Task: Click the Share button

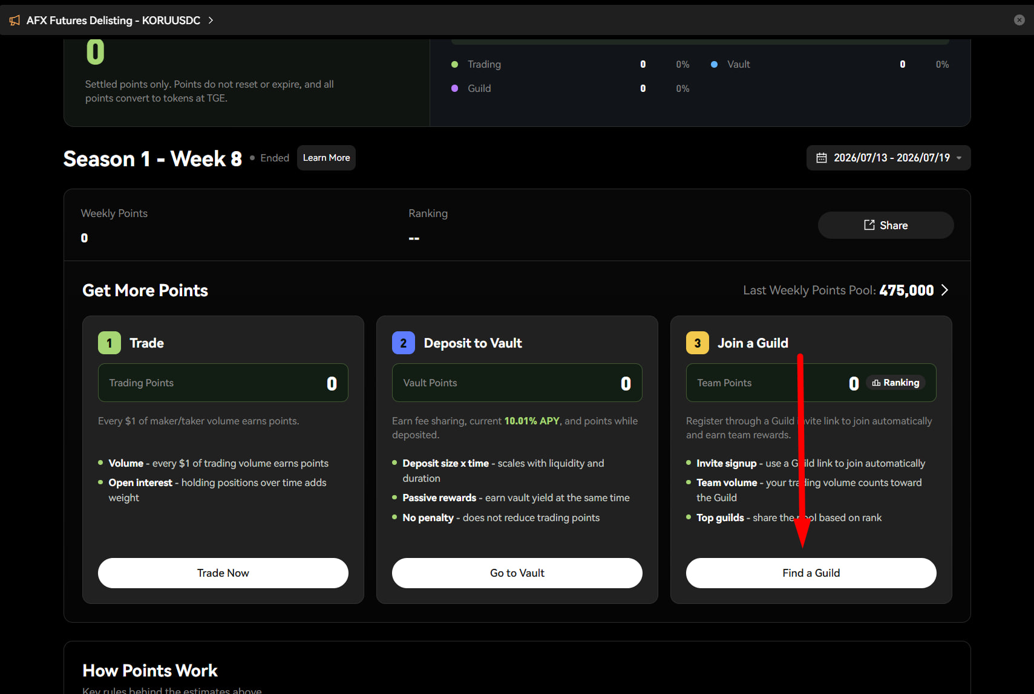Action: pyautogui.click(x=886, y=225)
